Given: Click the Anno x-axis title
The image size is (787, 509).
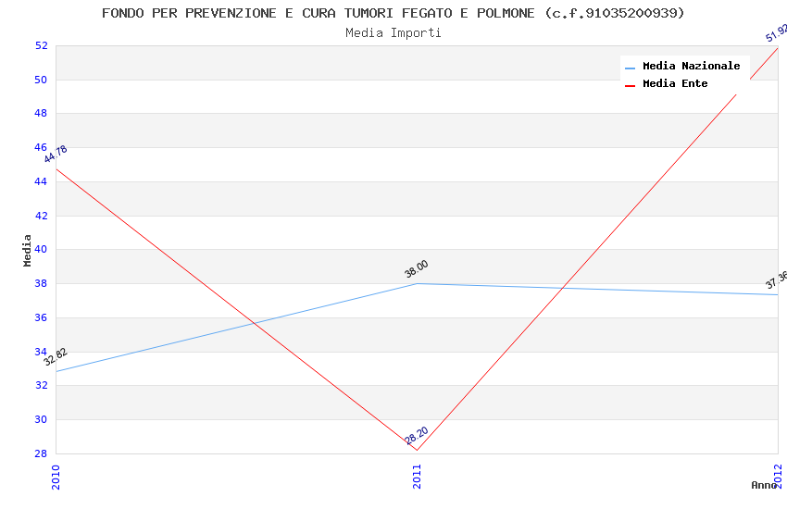Looking at the screenshot, I should (x=764, y=485).
